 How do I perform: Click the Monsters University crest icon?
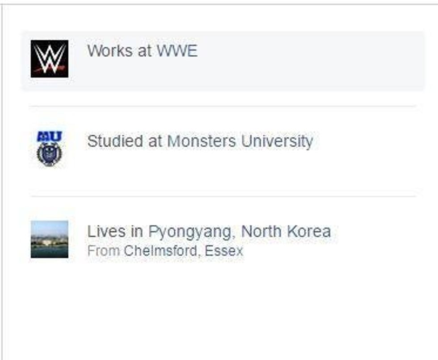click(49, 149)
